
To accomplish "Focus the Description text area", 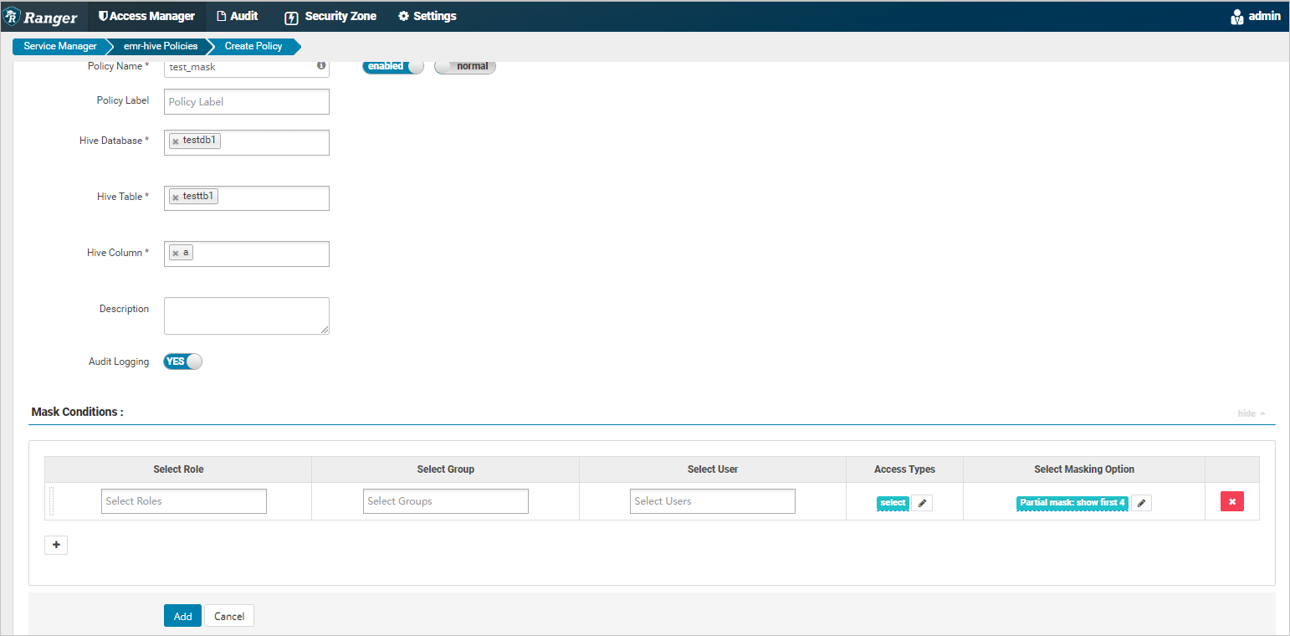I will (x=247, y=315).
